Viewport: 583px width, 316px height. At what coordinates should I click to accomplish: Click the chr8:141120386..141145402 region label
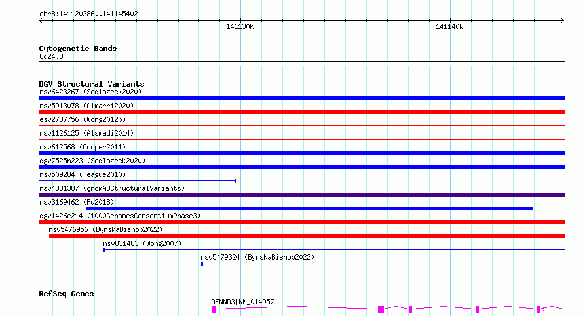pyautogui.click(x=88, y=14)
